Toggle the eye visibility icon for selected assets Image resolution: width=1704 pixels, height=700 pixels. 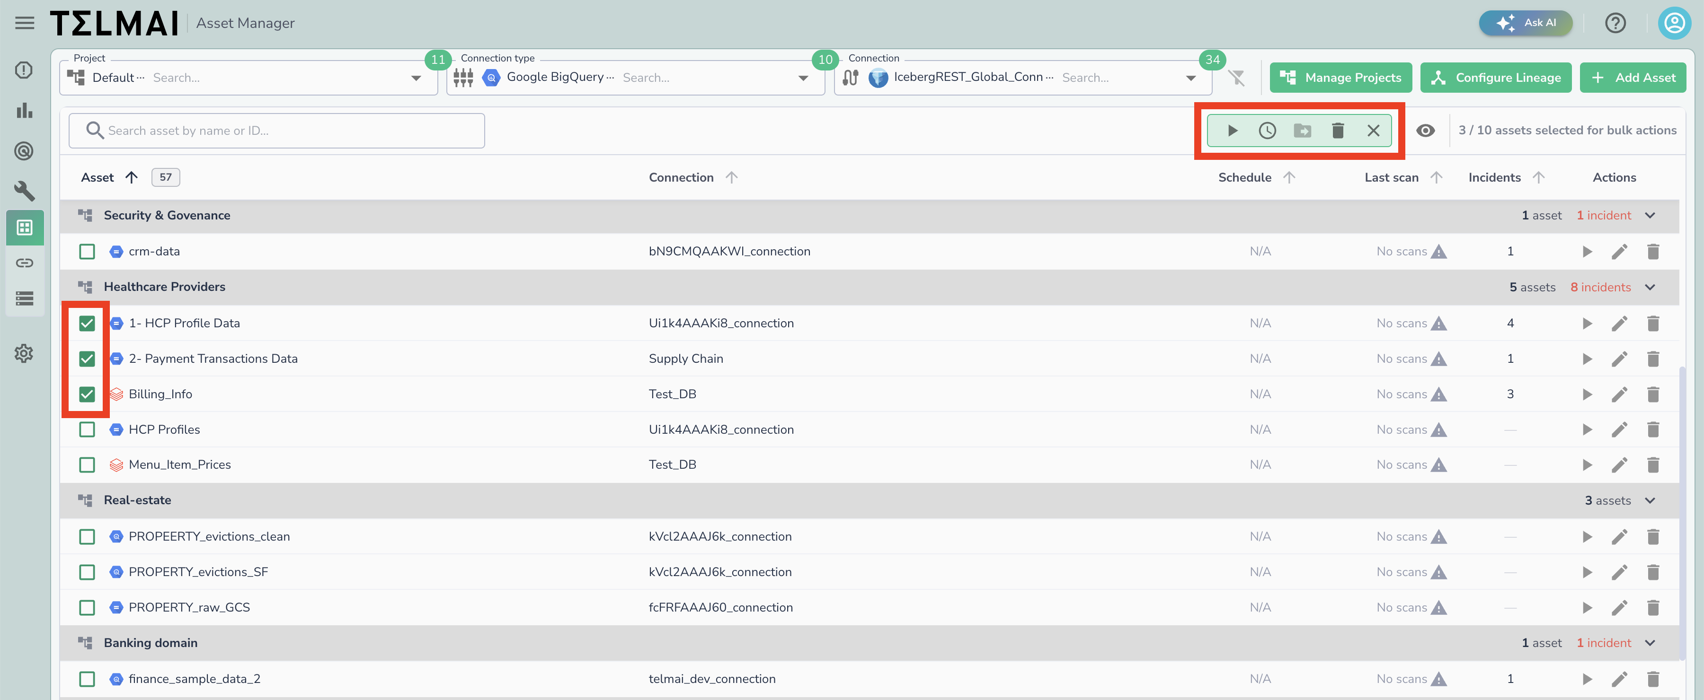coord(1426,131)
